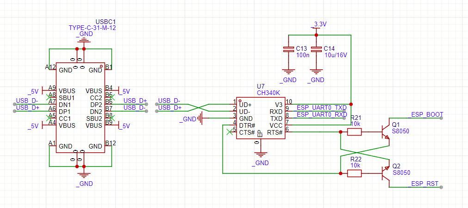Select the _3.3V net label text

(319, 24)
